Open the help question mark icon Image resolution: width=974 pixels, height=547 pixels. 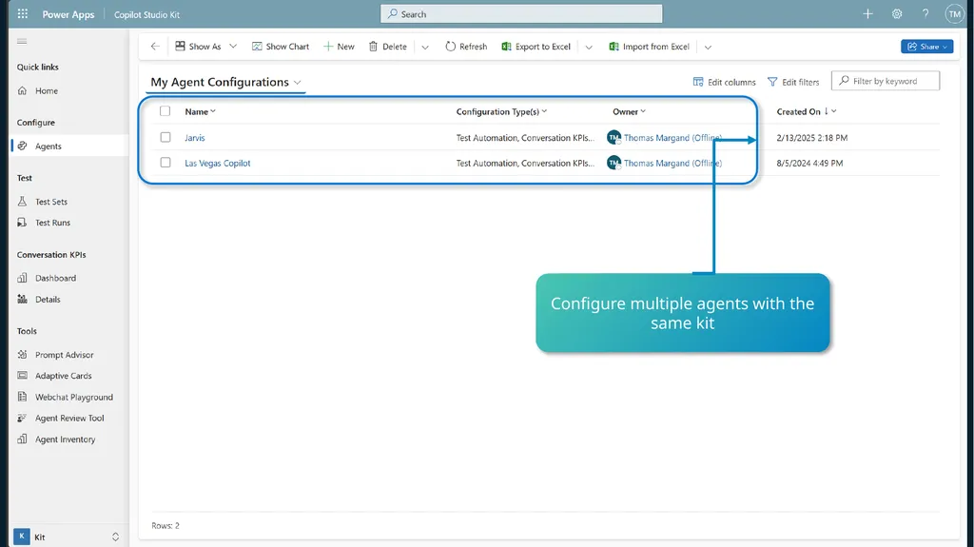coord(925,13)
